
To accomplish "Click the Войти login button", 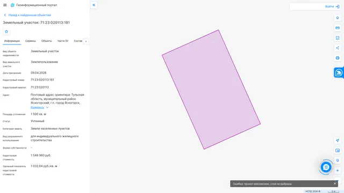I will pyautogui.click(x=332, y=6).
